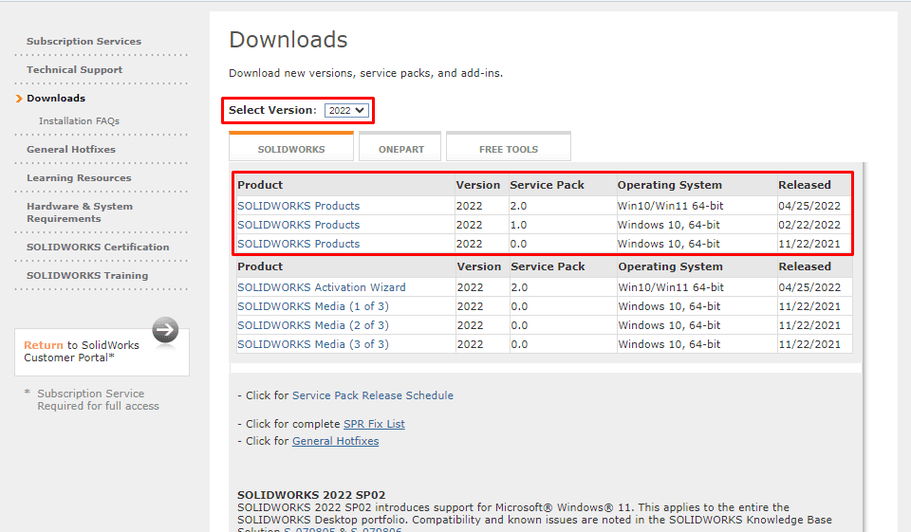The image size is (911, 532).
Task: Open the SOLIDWORKS Activation Wizard download
Action: [322, 287]
